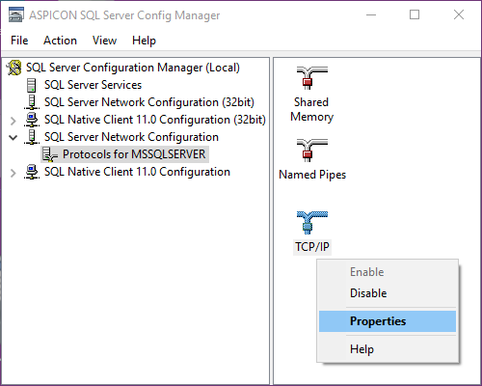Open the Help menu in menu bar
This screenshot has width=482, height=386.
144,41
